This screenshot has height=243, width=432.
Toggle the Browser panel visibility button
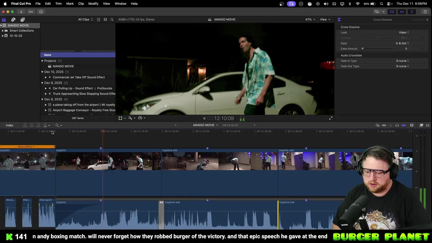click(x=392, y=12)
